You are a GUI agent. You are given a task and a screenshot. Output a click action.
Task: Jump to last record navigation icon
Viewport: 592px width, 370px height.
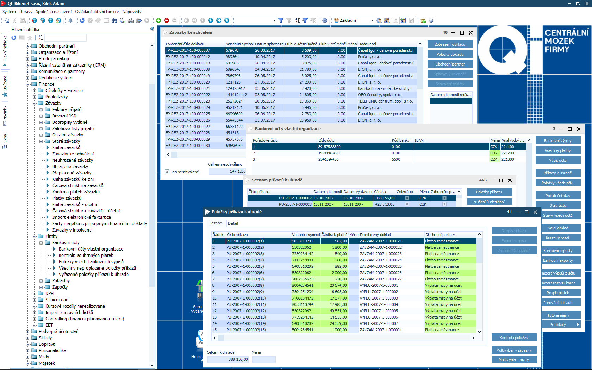[x=227, y=20]
